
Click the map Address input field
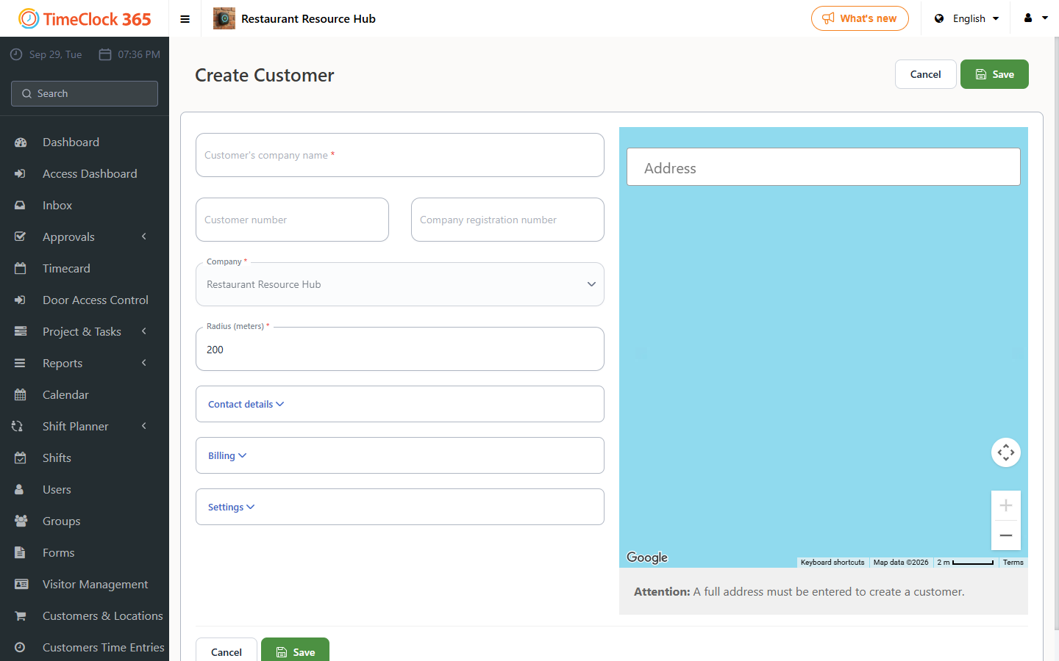824,167
